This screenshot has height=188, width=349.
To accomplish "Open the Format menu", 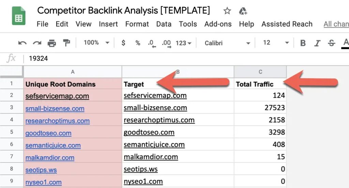I will pyautogui.click(x=137, y=24).
